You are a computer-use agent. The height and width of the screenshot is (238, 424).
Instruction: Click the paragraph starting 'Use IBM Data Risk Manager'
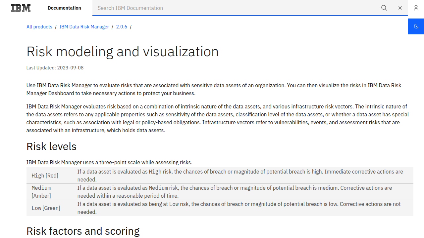click(x=214, y=89)
